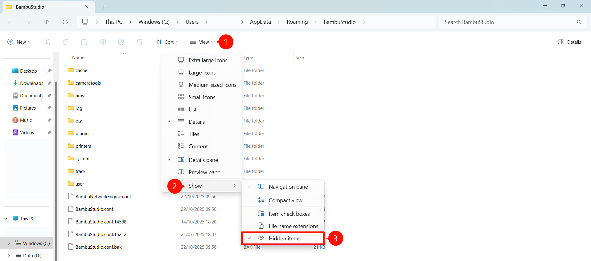The width and height of the screenshot is (591, 261).
Task: Expand the Data (D:) tree node
Action: (x=9, y=255)
